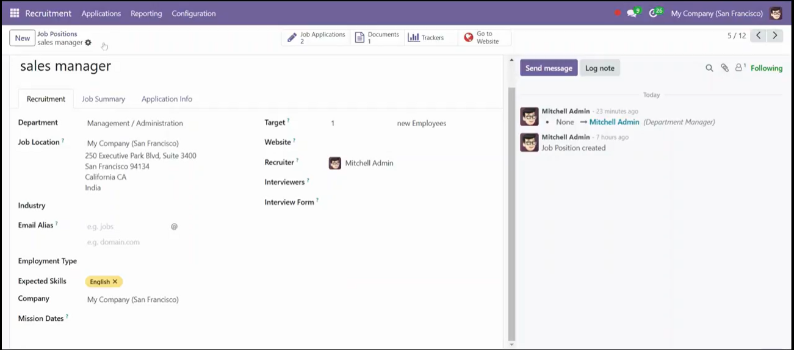Open the activities clock icon

[653, 13]
